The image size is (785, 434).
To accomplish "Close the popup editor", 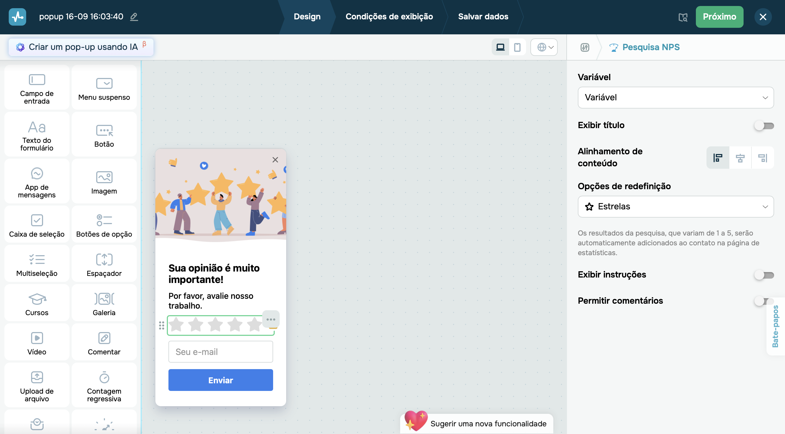I will click(763, 17).
